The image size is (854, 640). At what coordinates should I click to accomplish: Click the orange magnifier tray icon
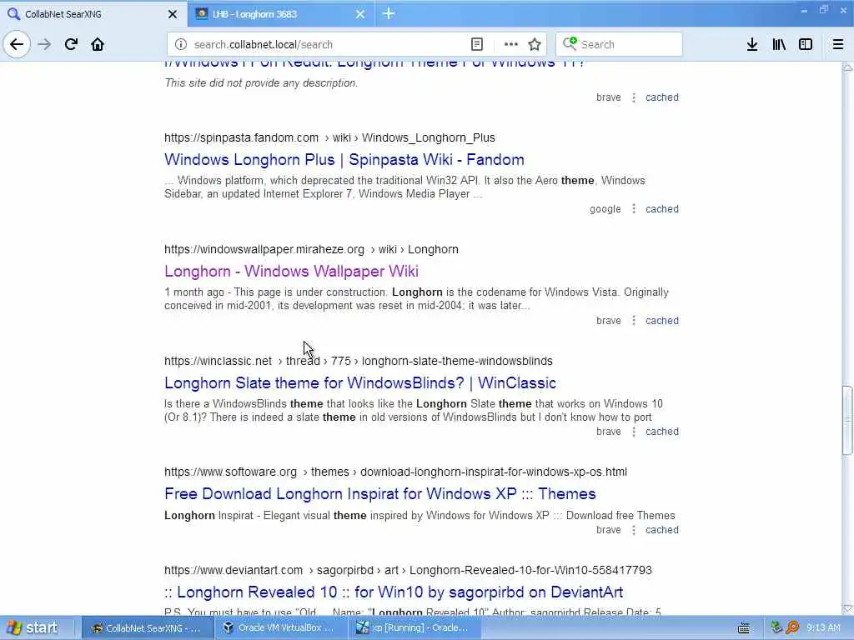tap(792, 628)
